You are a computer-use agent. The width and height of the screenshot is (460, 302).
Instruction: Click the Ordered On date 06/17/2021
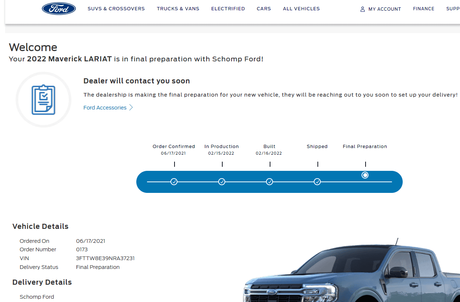(x=90, y=241)
